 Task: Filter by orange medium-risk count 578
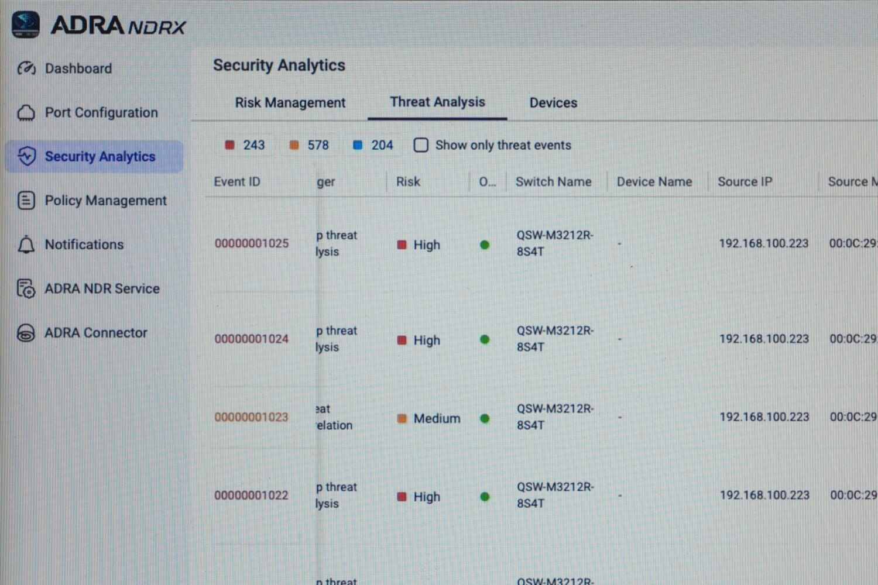[x=309, y=145]
